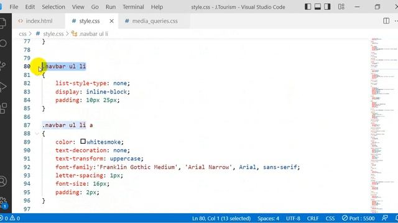
Task: Change file encoding UTF-8
Action: (x=293, y=218)
